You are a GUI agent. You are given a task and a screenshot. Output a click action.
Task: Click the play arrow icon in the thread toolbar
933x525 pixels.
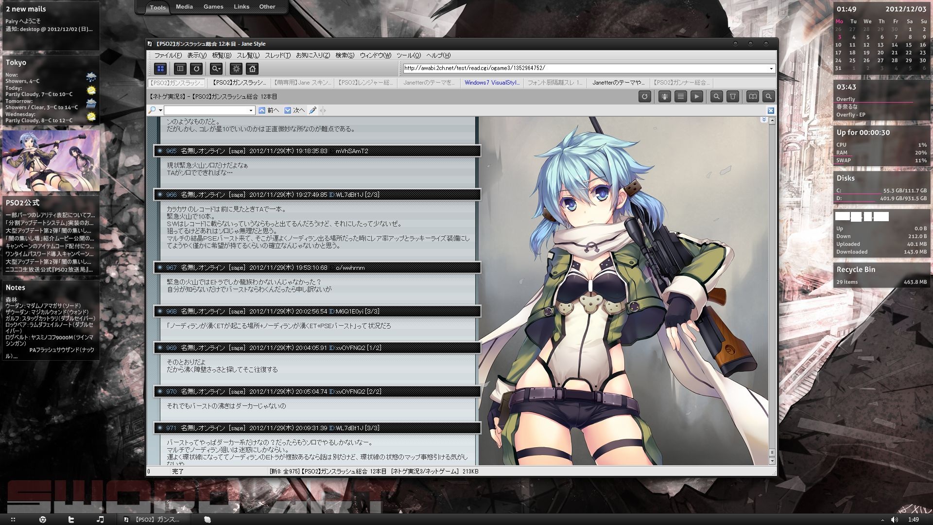pos(696,97)
